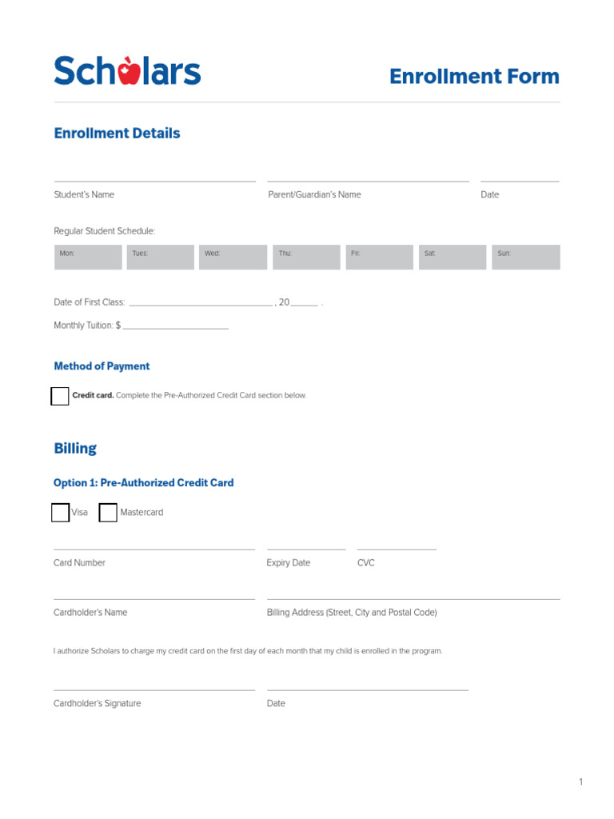Click the Method of Payment heading
614x819 pixels.
click(102, 366)
